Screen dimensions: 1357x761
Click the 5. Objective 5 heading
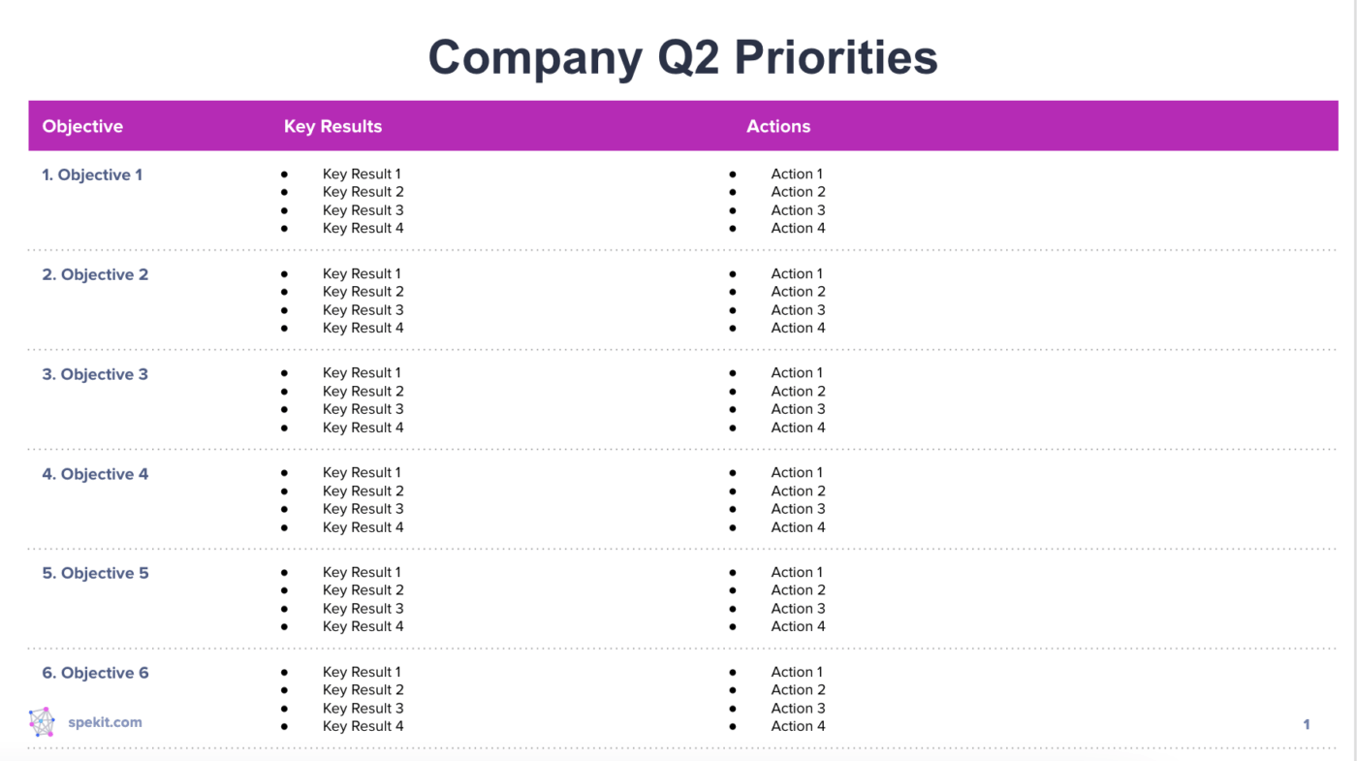tap(95, 574)
